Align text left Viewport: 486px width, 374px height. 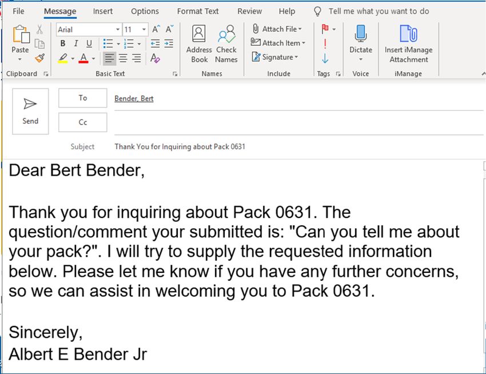click(109, 58)
